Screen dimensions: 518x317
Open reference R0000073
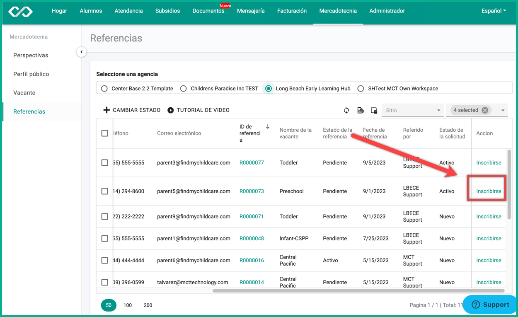click(252, 191)
